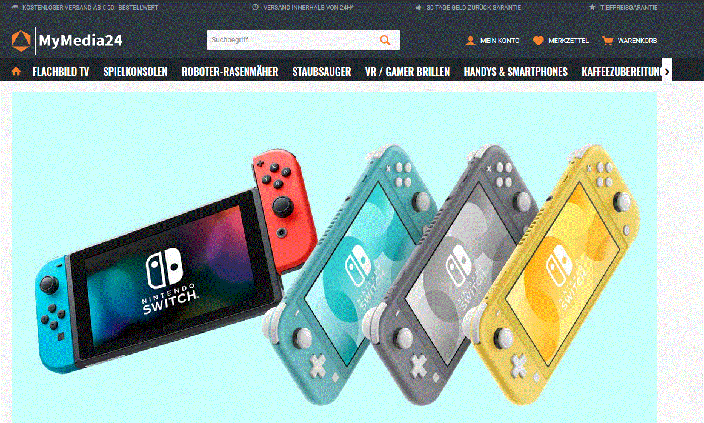Click the thumbs-up money-back guarantee icon
This screenshot has width=704, height=423.
pos(419,7)
